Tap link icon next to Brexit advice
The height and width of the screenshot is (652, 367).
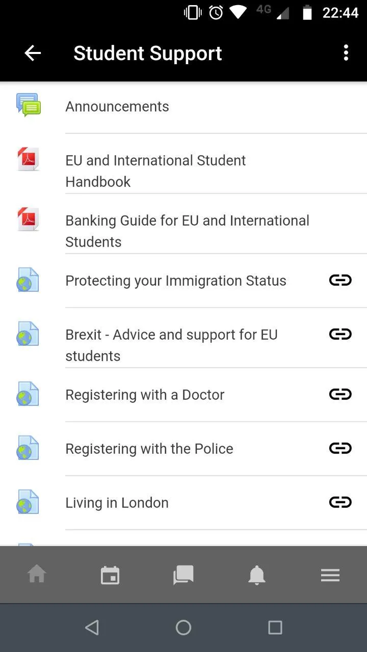point(340,334)
